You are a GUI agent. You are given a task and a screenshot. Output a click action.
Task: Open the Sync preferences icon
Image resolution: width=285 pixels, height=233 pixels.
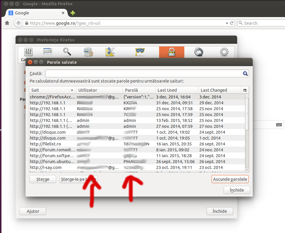199,52
